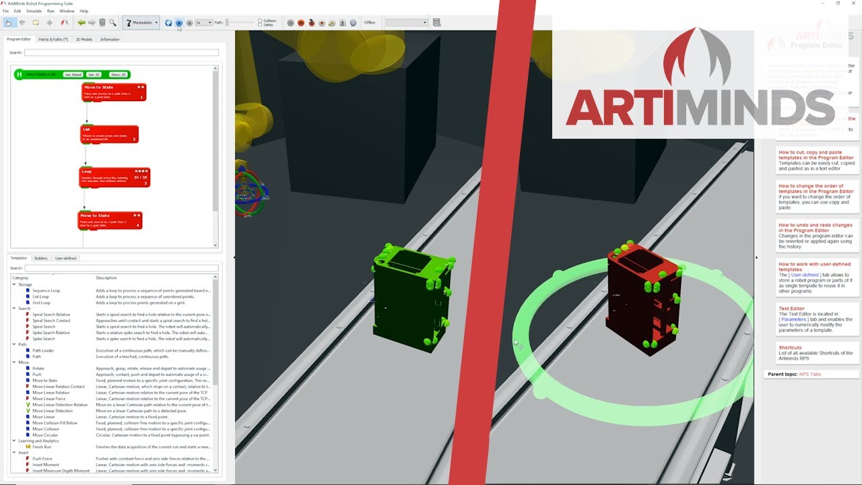This screenshot has height=485, width=862.
Task: Switch to the 3D Models tab
Action: coord(84,39)
